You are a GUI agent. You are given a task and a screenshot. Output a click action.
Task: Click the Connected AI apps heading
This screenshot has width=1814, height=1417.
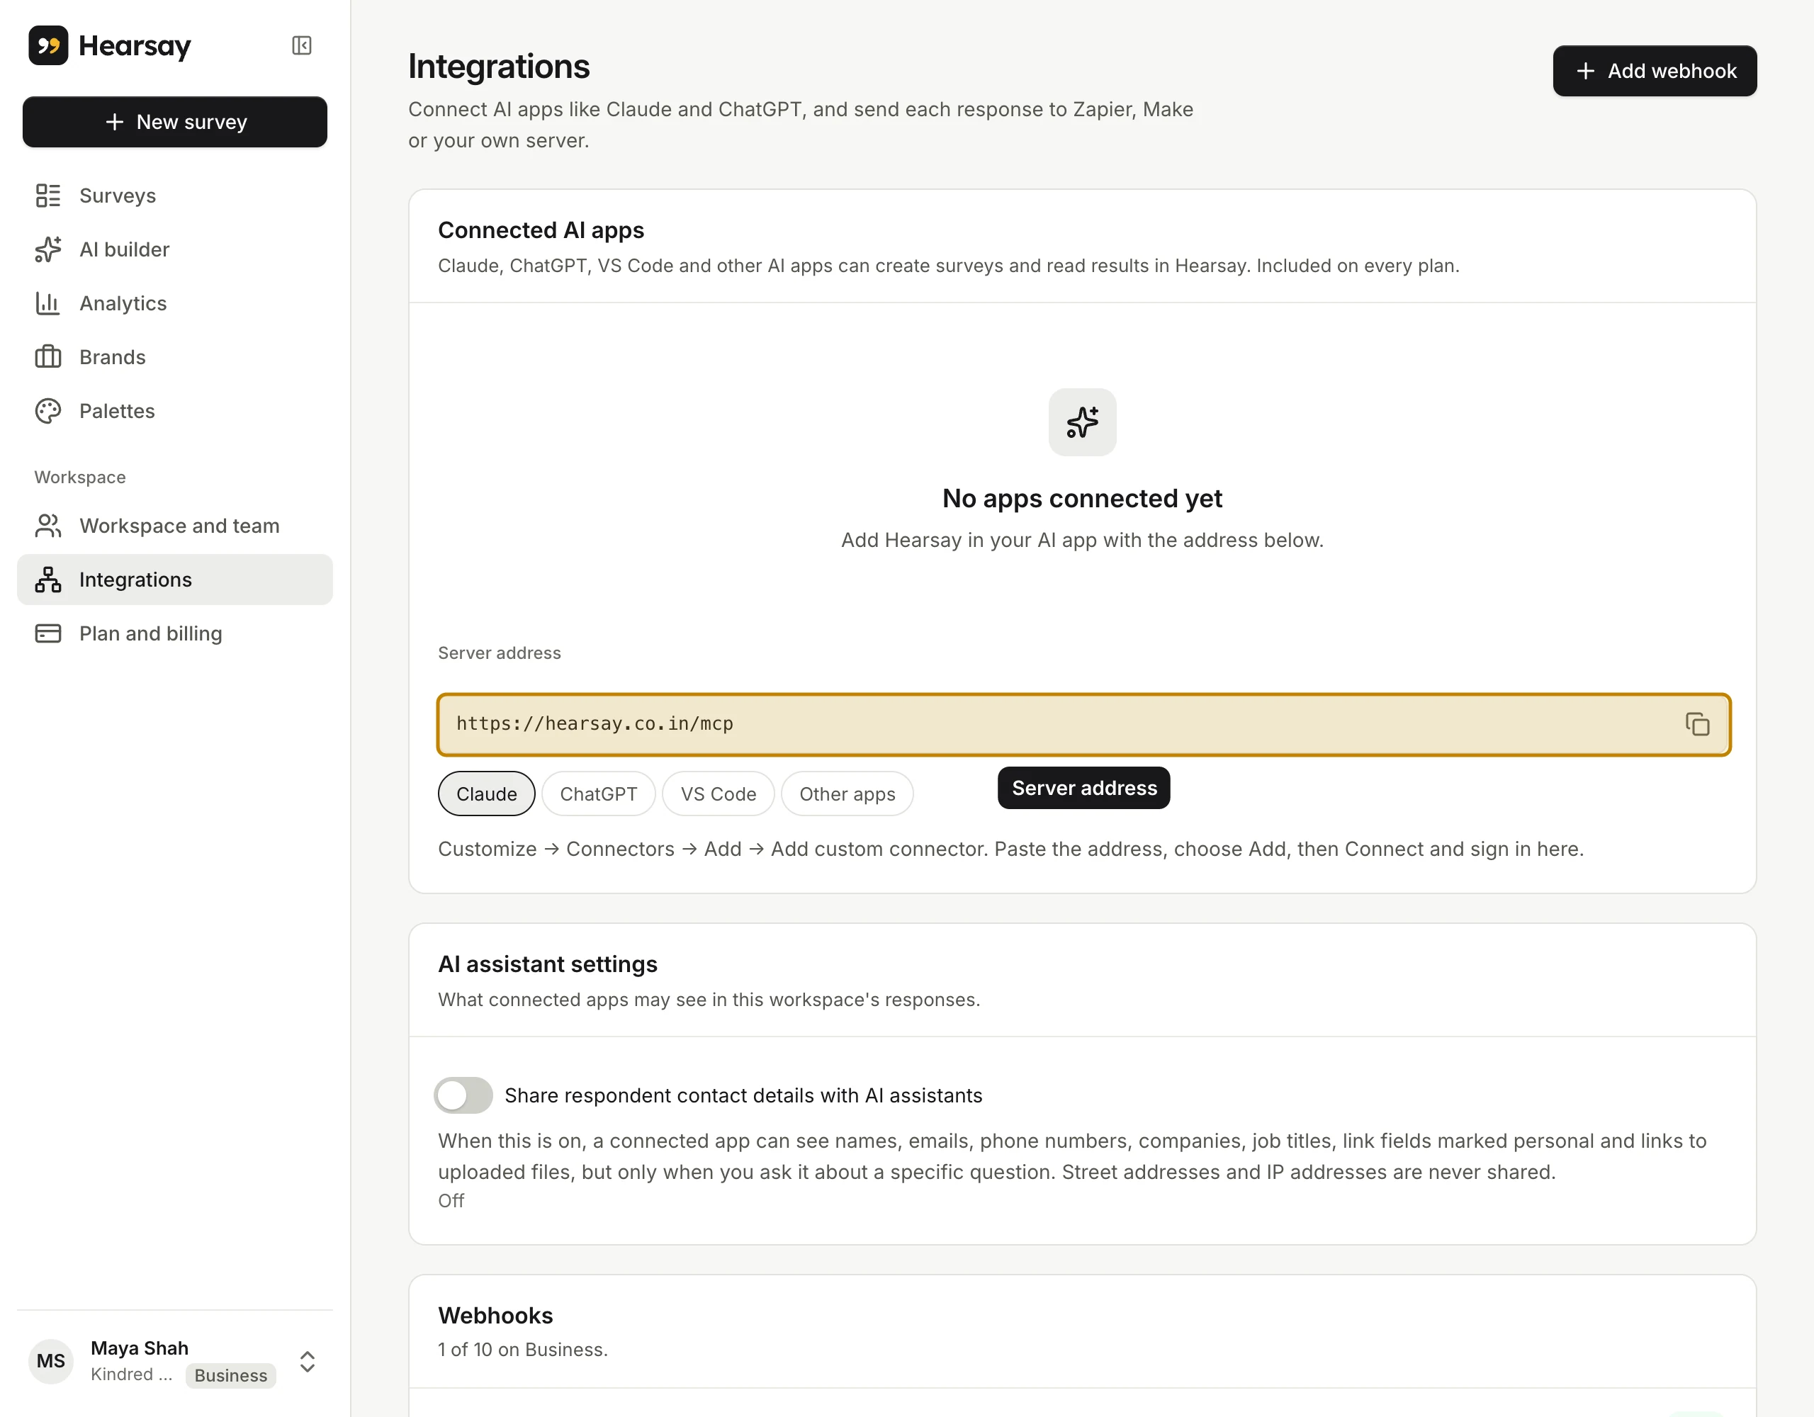(x=541, y=230)
